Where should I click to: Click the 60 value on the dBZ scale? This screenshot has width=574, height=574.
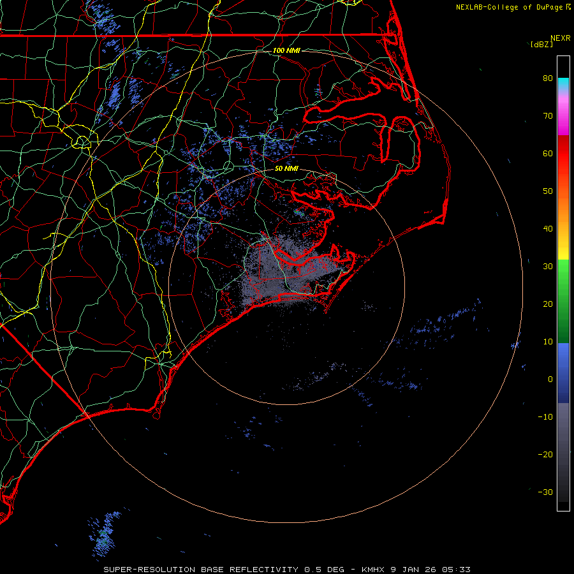coord(548,153)
